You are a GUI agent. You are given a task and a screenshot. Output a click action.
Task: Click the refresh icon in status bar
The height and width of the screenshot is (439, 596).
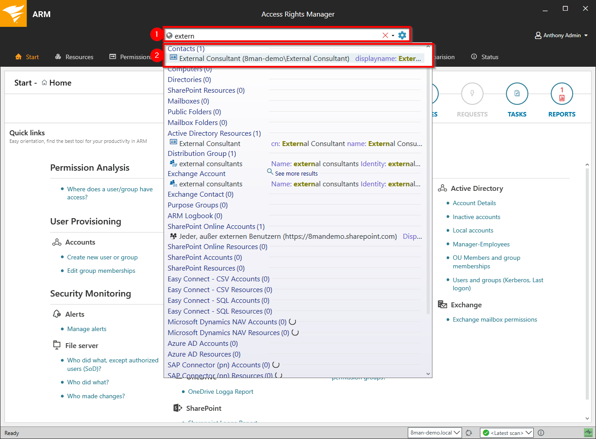click(469, 433)
